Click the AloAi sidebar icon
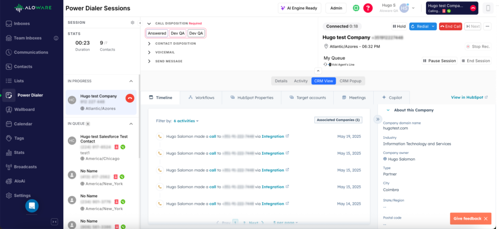 [9, 181]
